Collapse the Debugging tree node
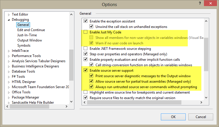 click(9, 20)
